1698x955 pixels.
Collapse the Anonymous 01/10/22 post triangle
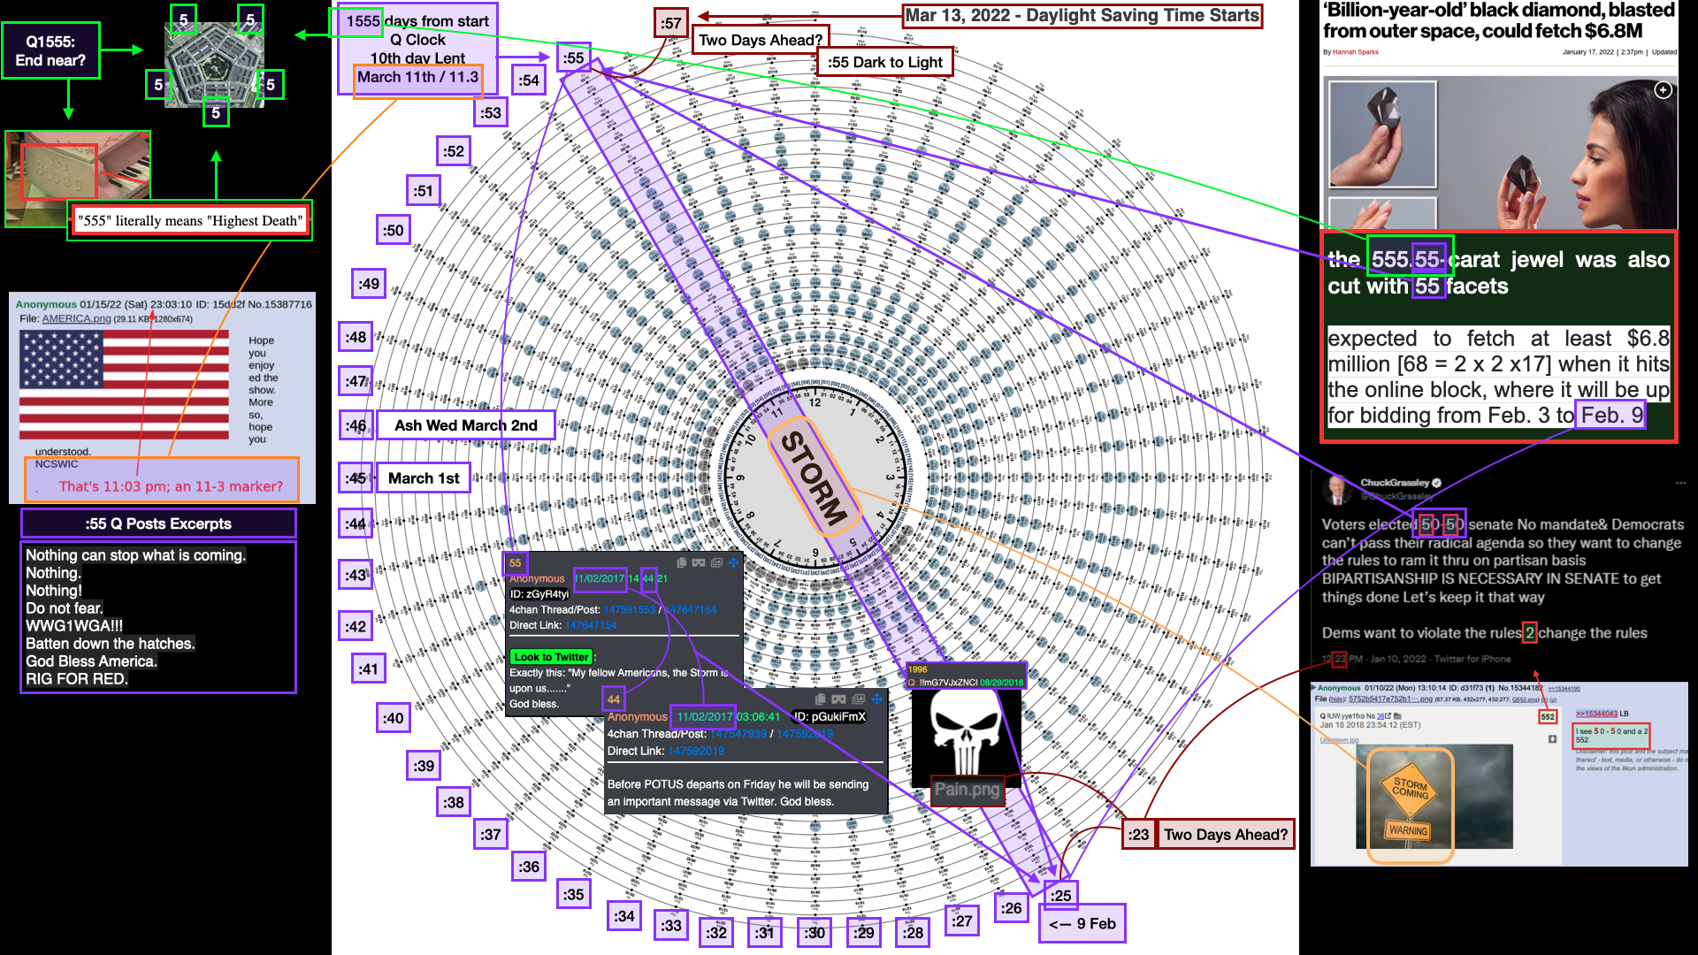point(1314,688)
